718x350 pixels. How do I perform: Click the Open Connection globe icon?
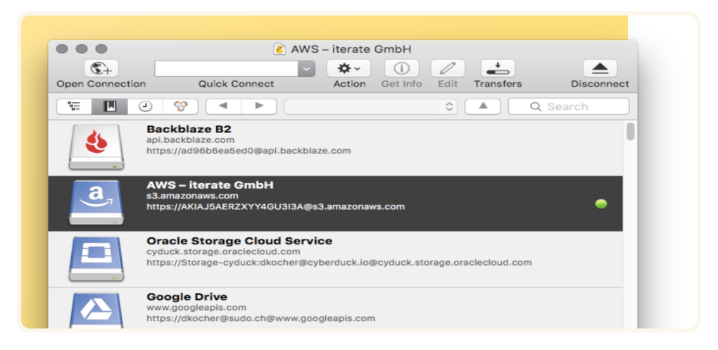pyautogui.click(x=101, y=69)
